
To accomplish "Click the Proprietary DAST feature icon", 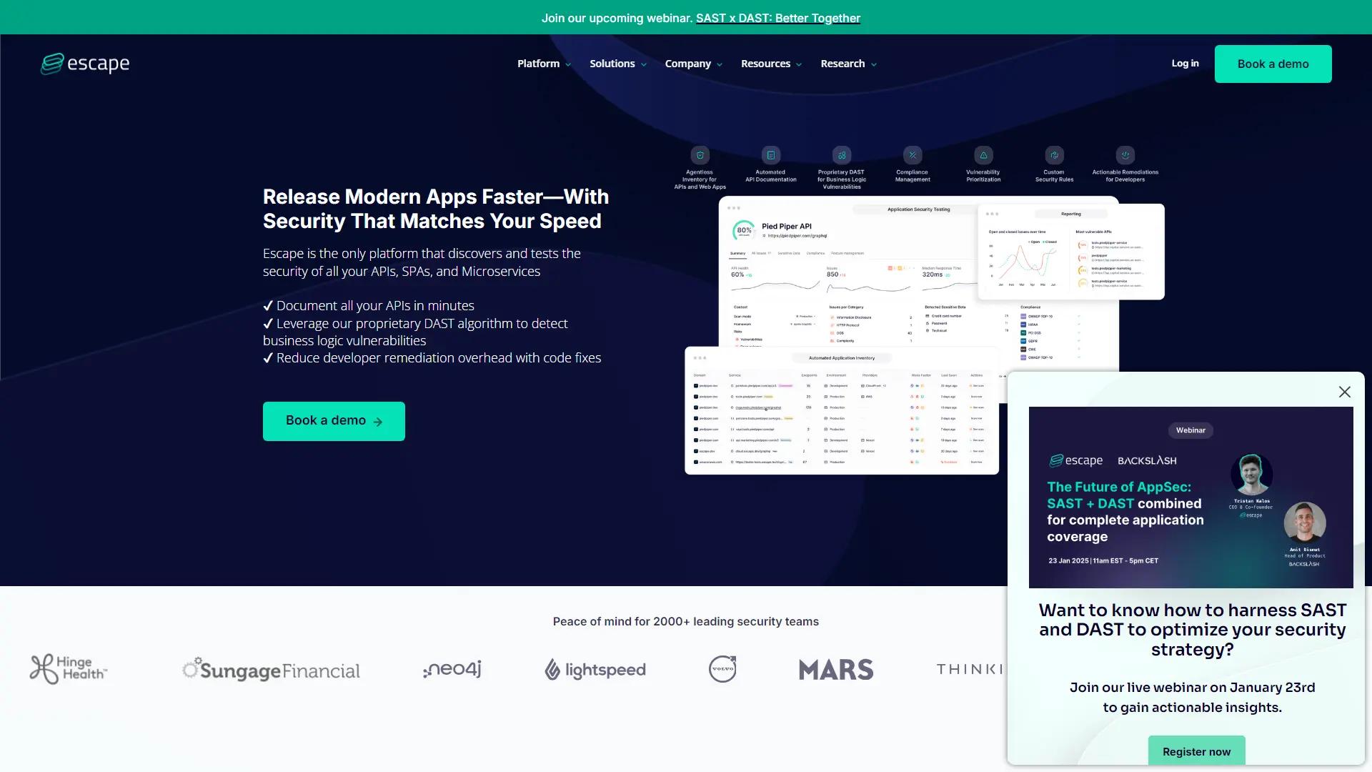I will pos(841,155).
